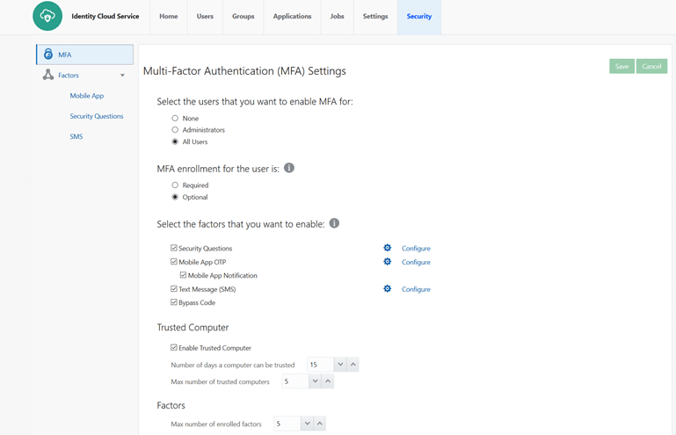Click the MFA fingerprint icon in sidebar
The width and height of the screenshot is (676, 435).
(48, 54)
